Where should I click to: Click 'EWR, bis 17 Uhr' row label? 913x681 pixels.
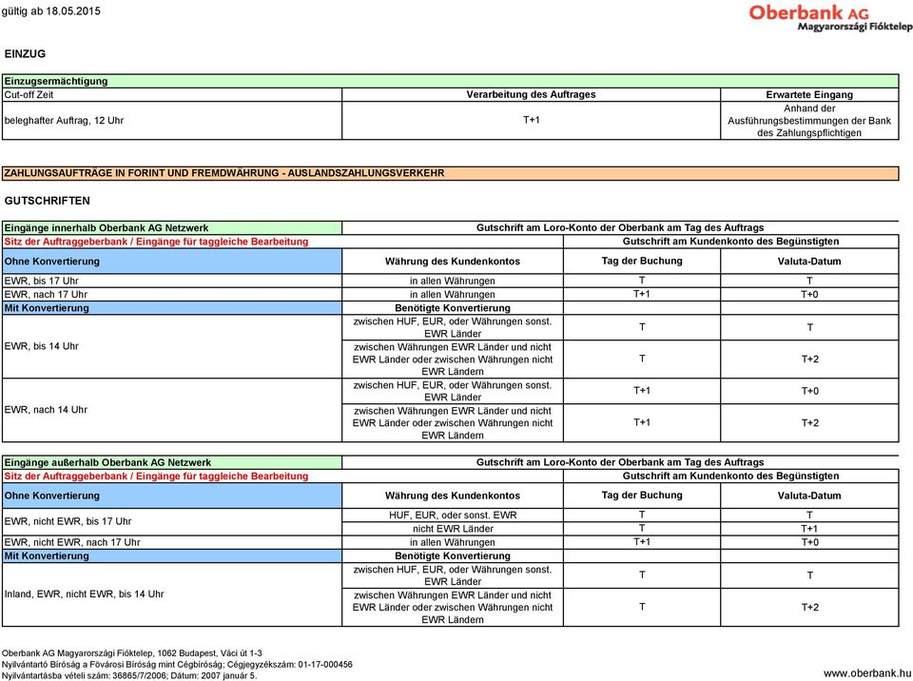172,281
